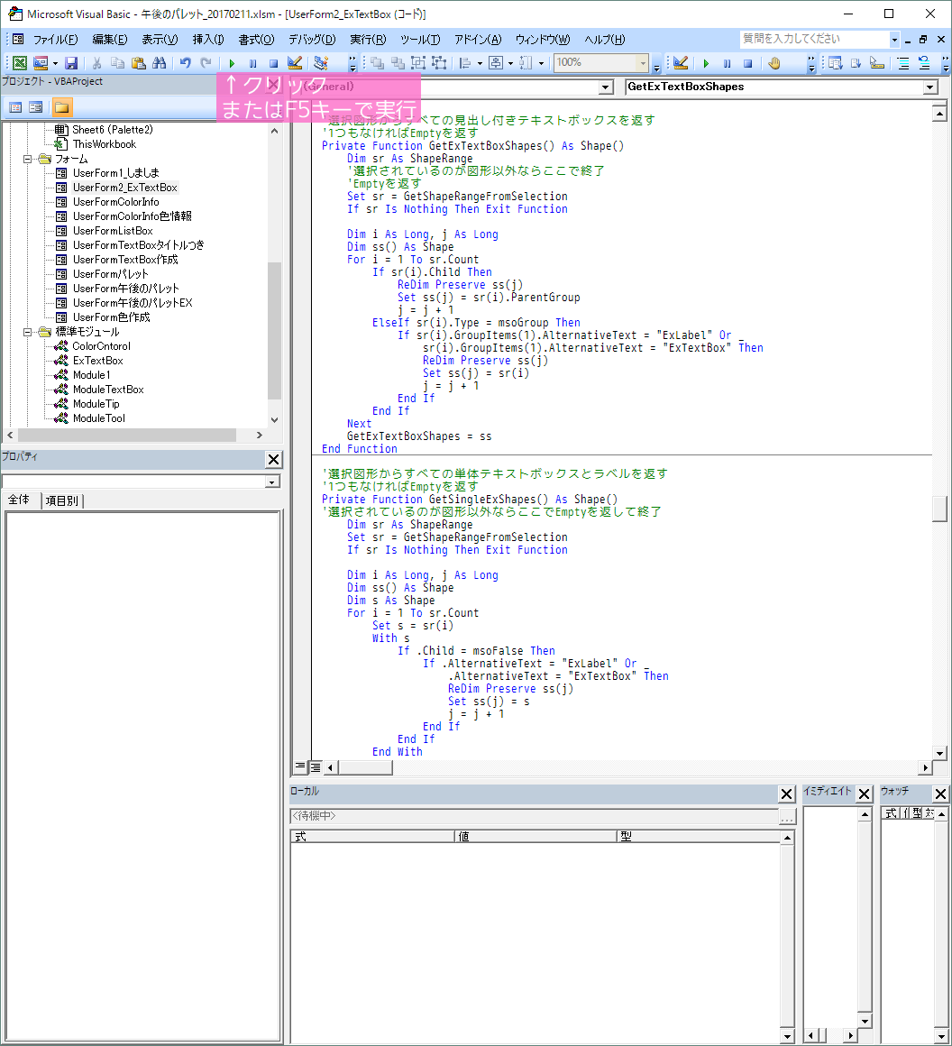Open the 編集(E) menu

tap(109, 40)
